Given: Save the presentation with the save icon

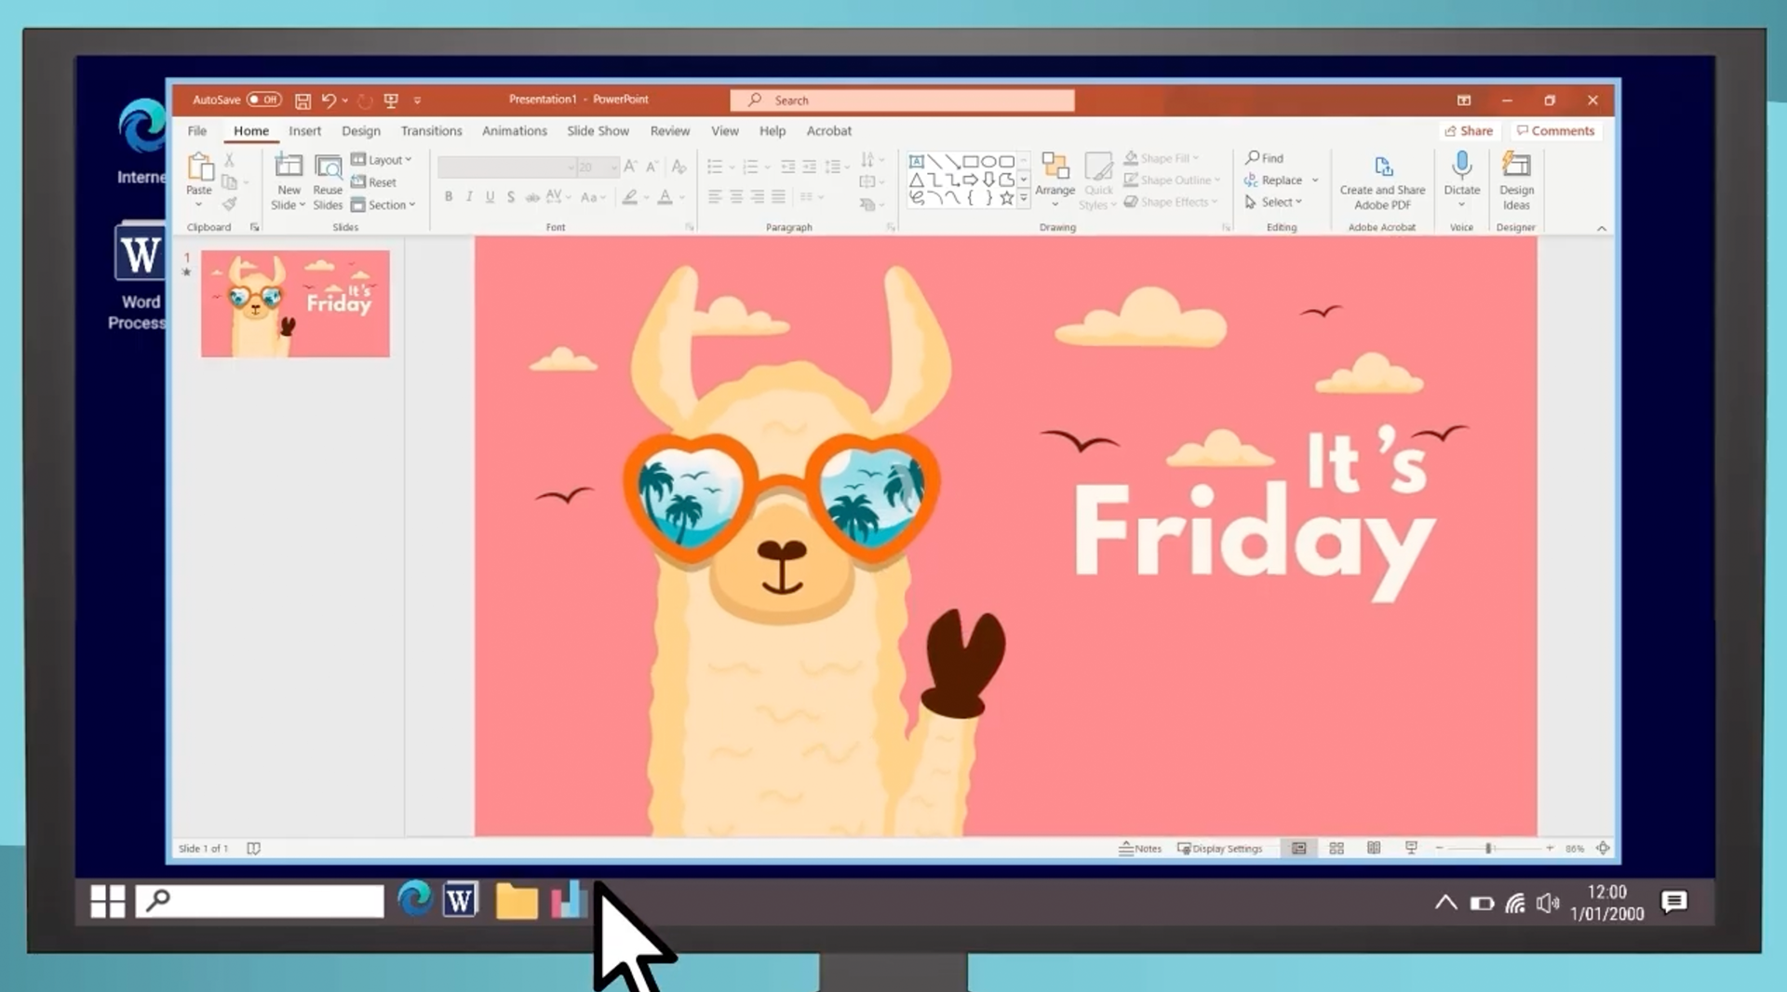Looking at the screenshot, I should coord(302,101).
